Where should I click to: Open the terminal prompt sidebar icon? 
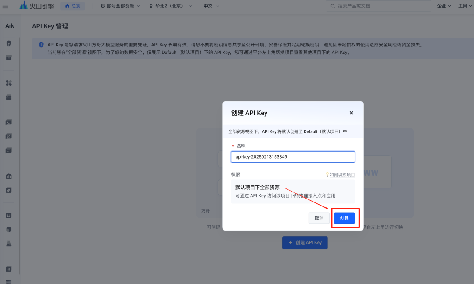tap(9, 122)
